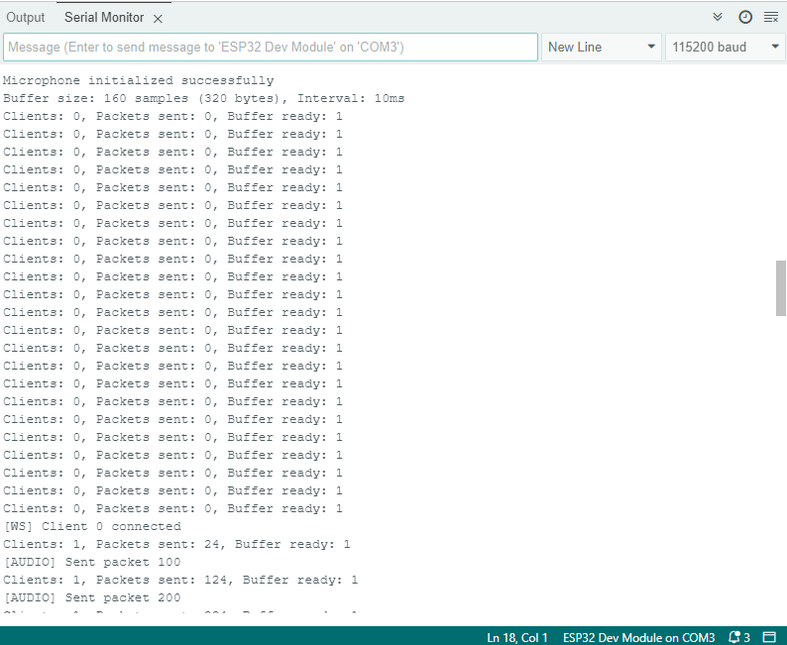Click ESP32 Dev Module on COM3 status

tap(638, 637)
